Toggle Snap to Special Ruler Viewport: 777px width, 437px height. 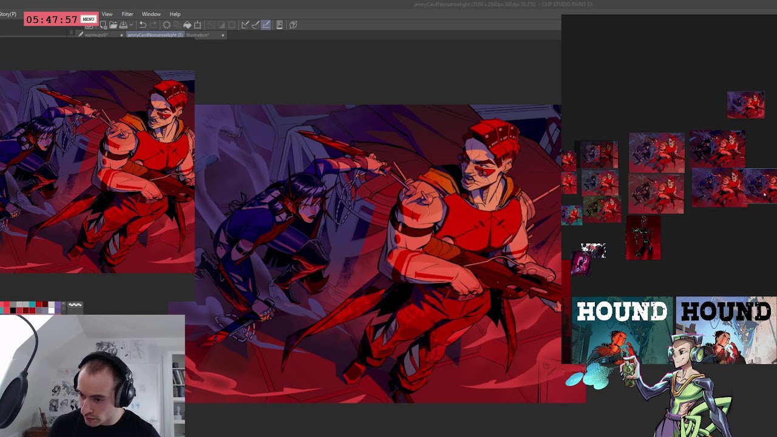click(x=256, y=25)
